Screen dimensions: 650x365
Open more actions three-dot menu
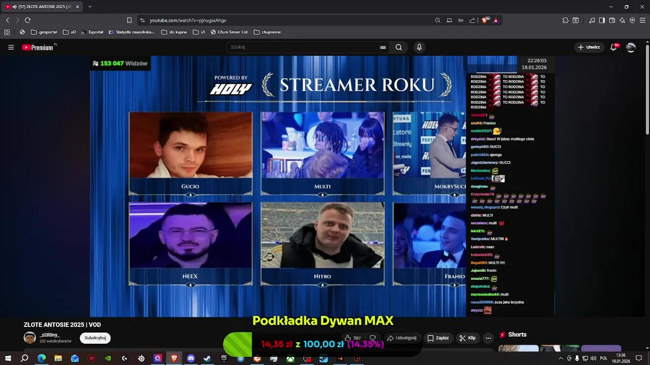point(488,338)
